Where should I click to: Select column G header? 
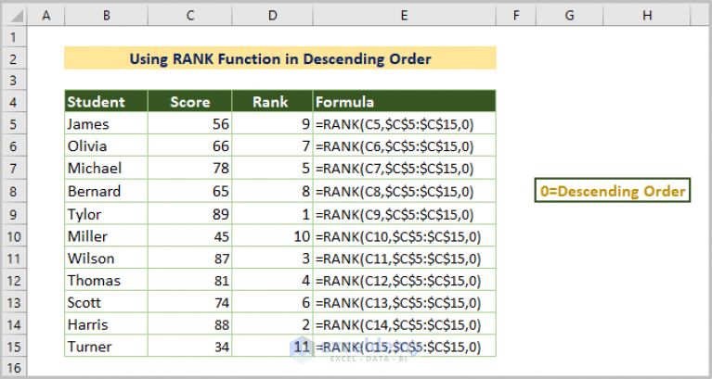click(569, 16)
